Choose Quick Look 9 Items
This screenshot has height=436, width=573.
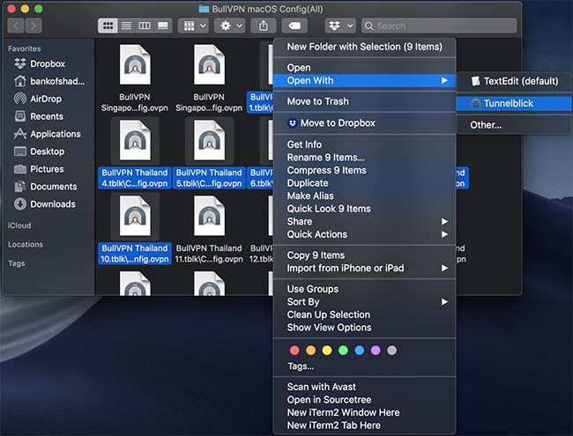point(364,209)
